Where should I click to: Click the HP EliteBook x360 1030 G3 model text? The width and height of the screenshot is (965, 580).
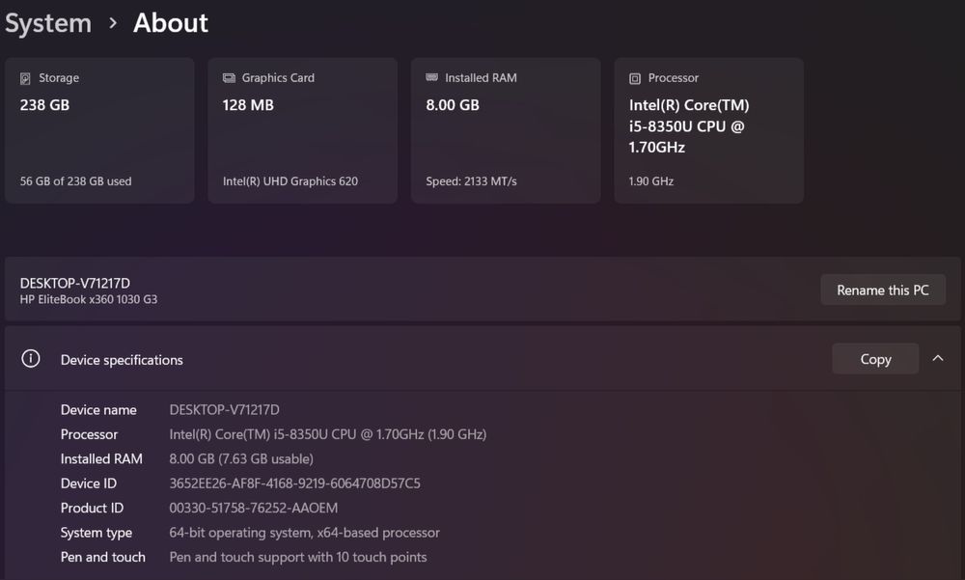point(89,299)
